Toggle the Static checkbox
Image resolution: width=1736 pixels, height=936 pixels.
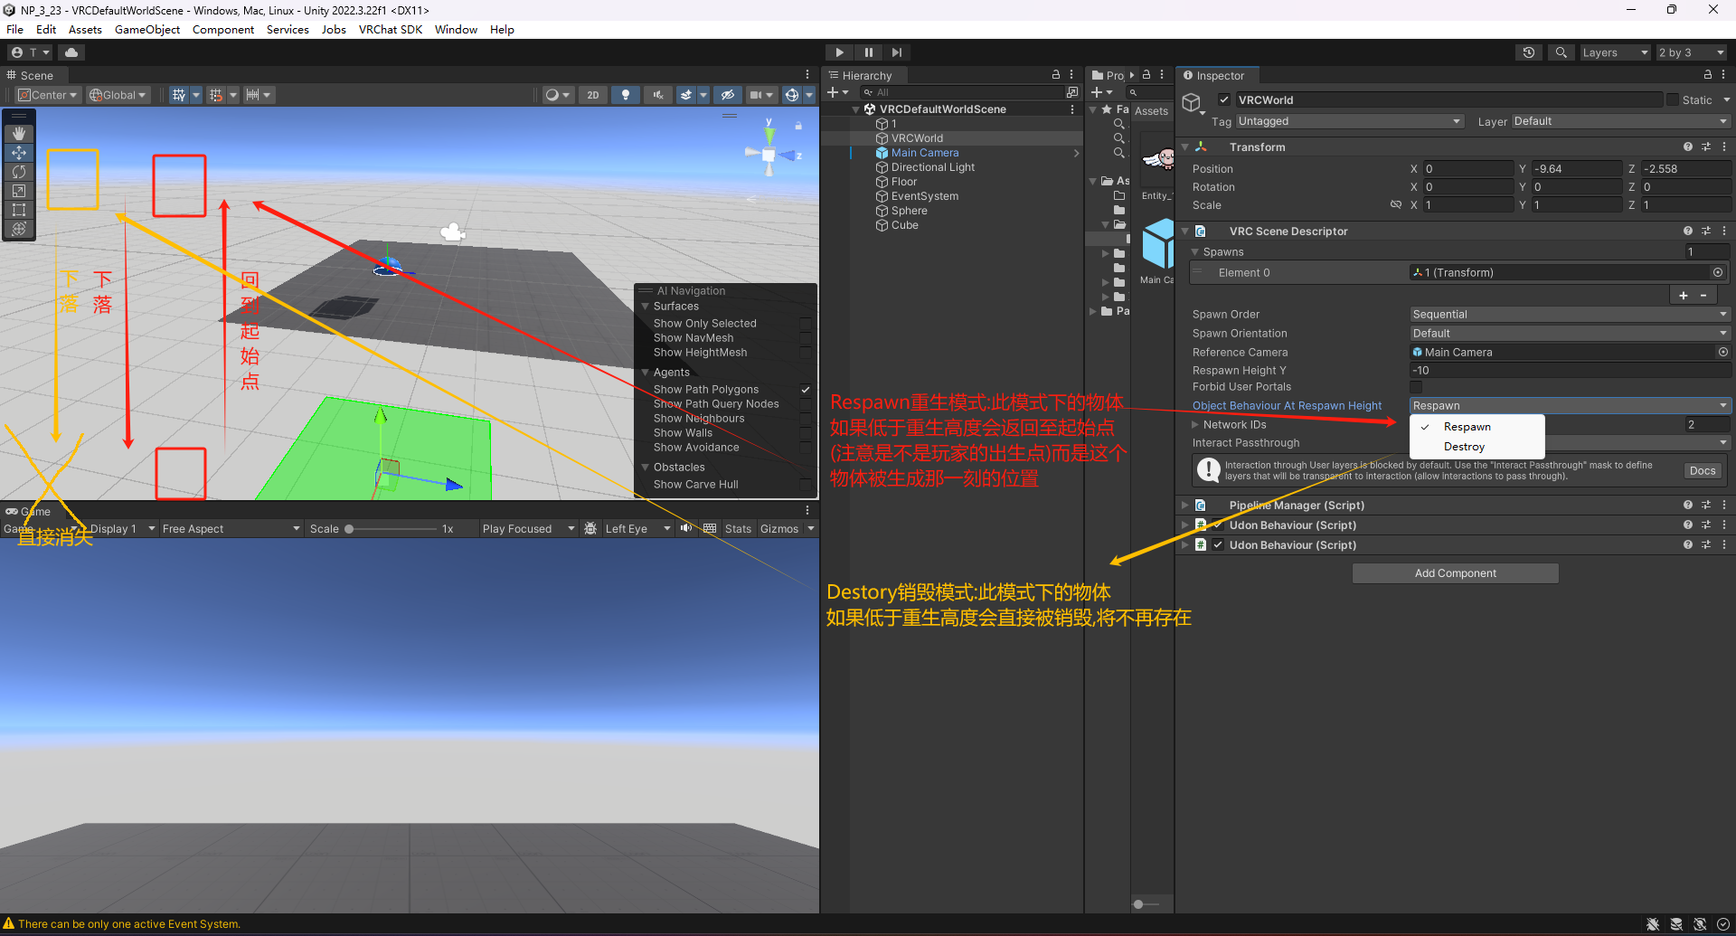tap(1673, 99)
